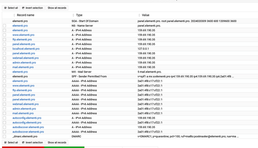Check the _dmarc.elementi.pro row checkbox

point(4,136)
